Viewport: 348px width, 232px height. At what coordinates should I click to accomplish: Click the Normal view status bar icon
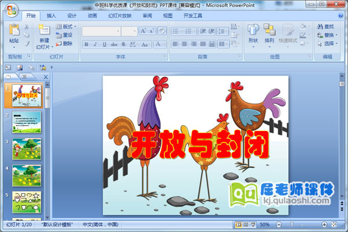pos(238,224)
